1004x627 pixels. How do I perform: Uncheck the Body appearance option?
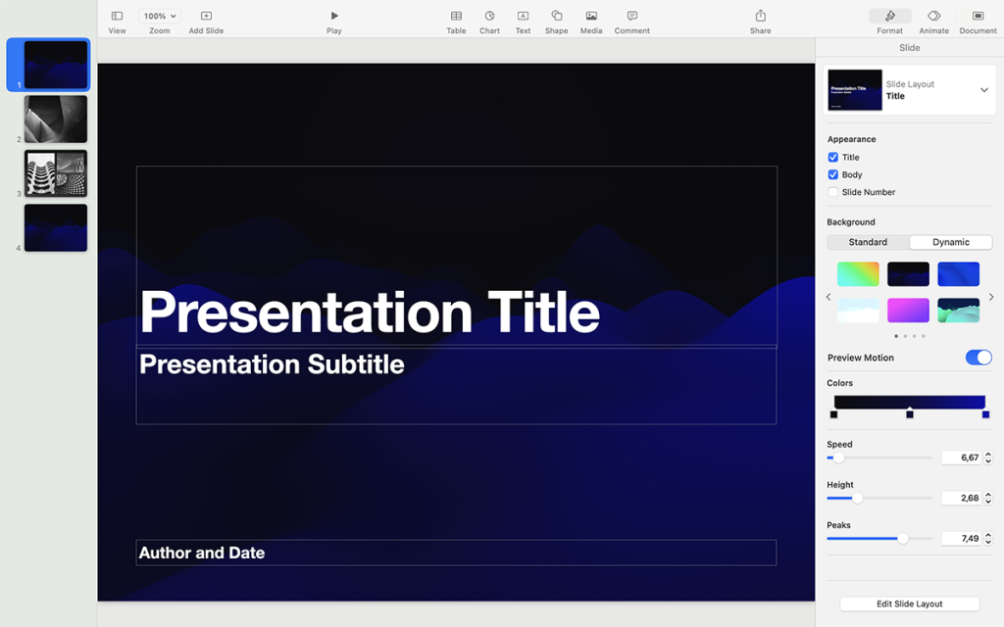(x=835, y=174)
